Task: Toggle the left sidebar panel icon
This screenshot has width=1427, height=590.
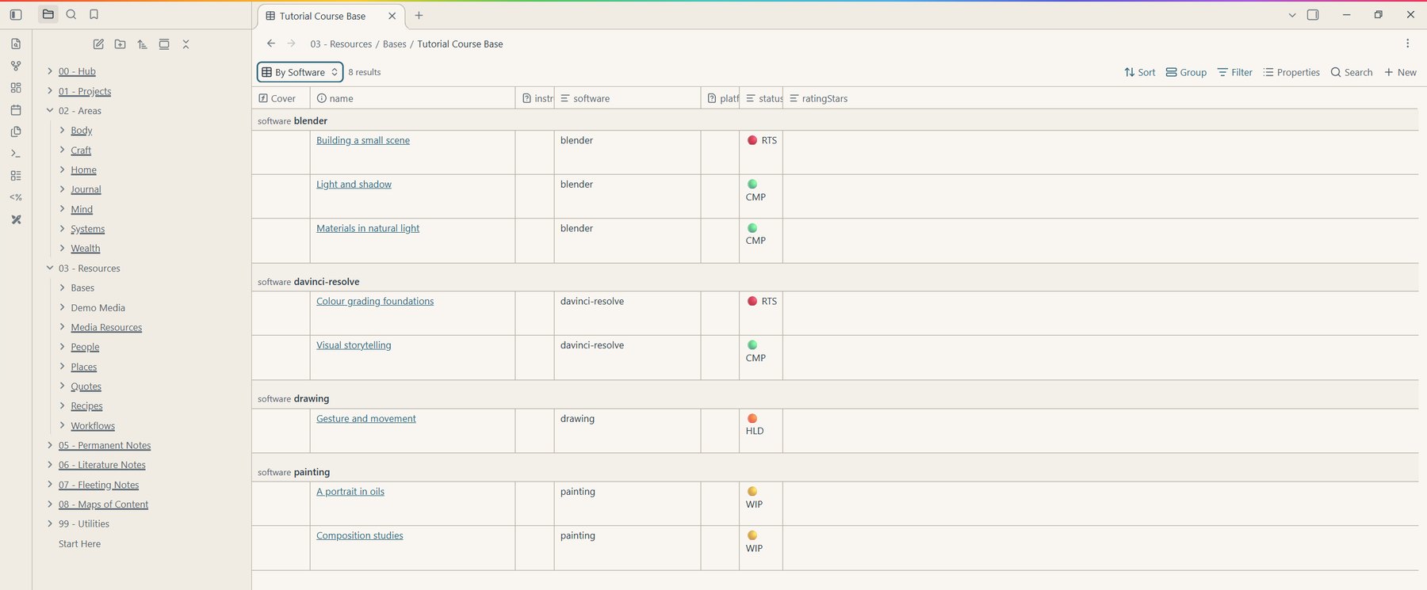Action: pyautogui.click(x=16, y=14)
